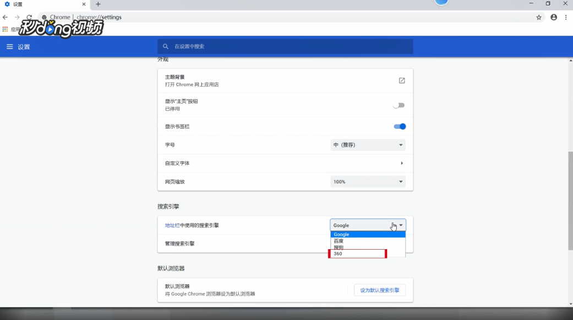Click the forward navigation arrow
Viewport: 573px width, 320px height.
point(17,17)
